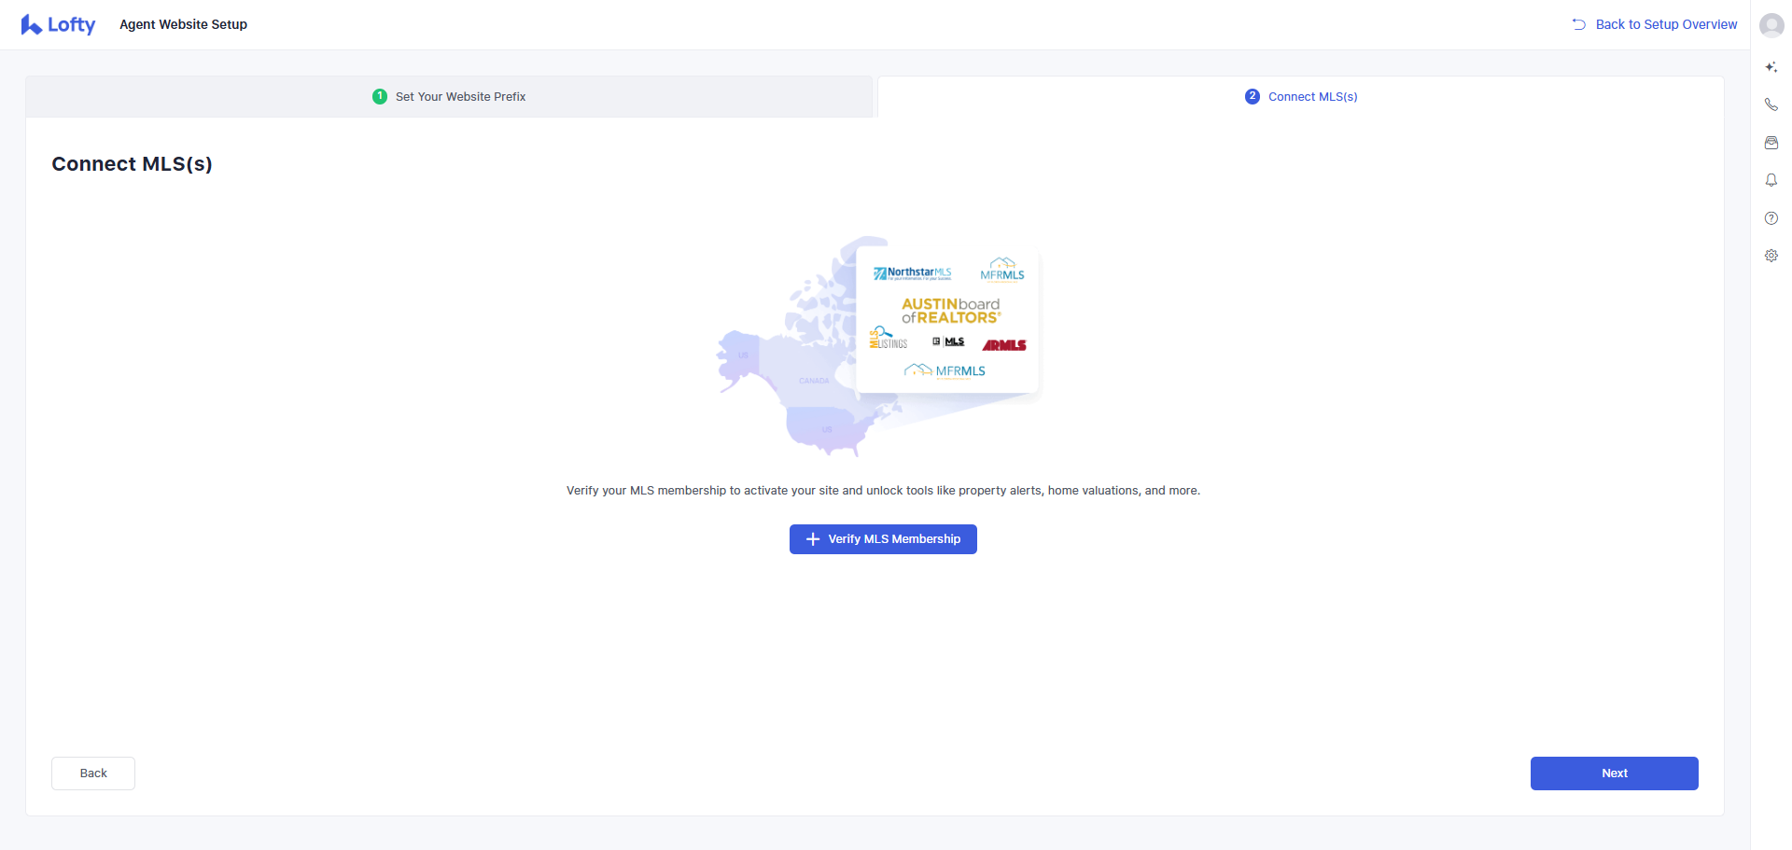Click the blue step 2 badge

[1253, 97]
